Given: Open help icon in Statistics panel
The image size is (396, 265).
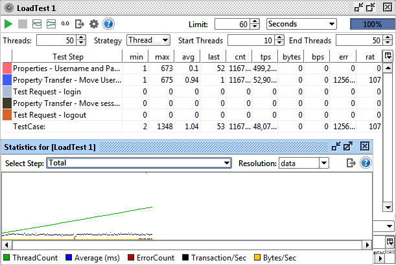Looking at the screenshot, I should click(366, 163).
